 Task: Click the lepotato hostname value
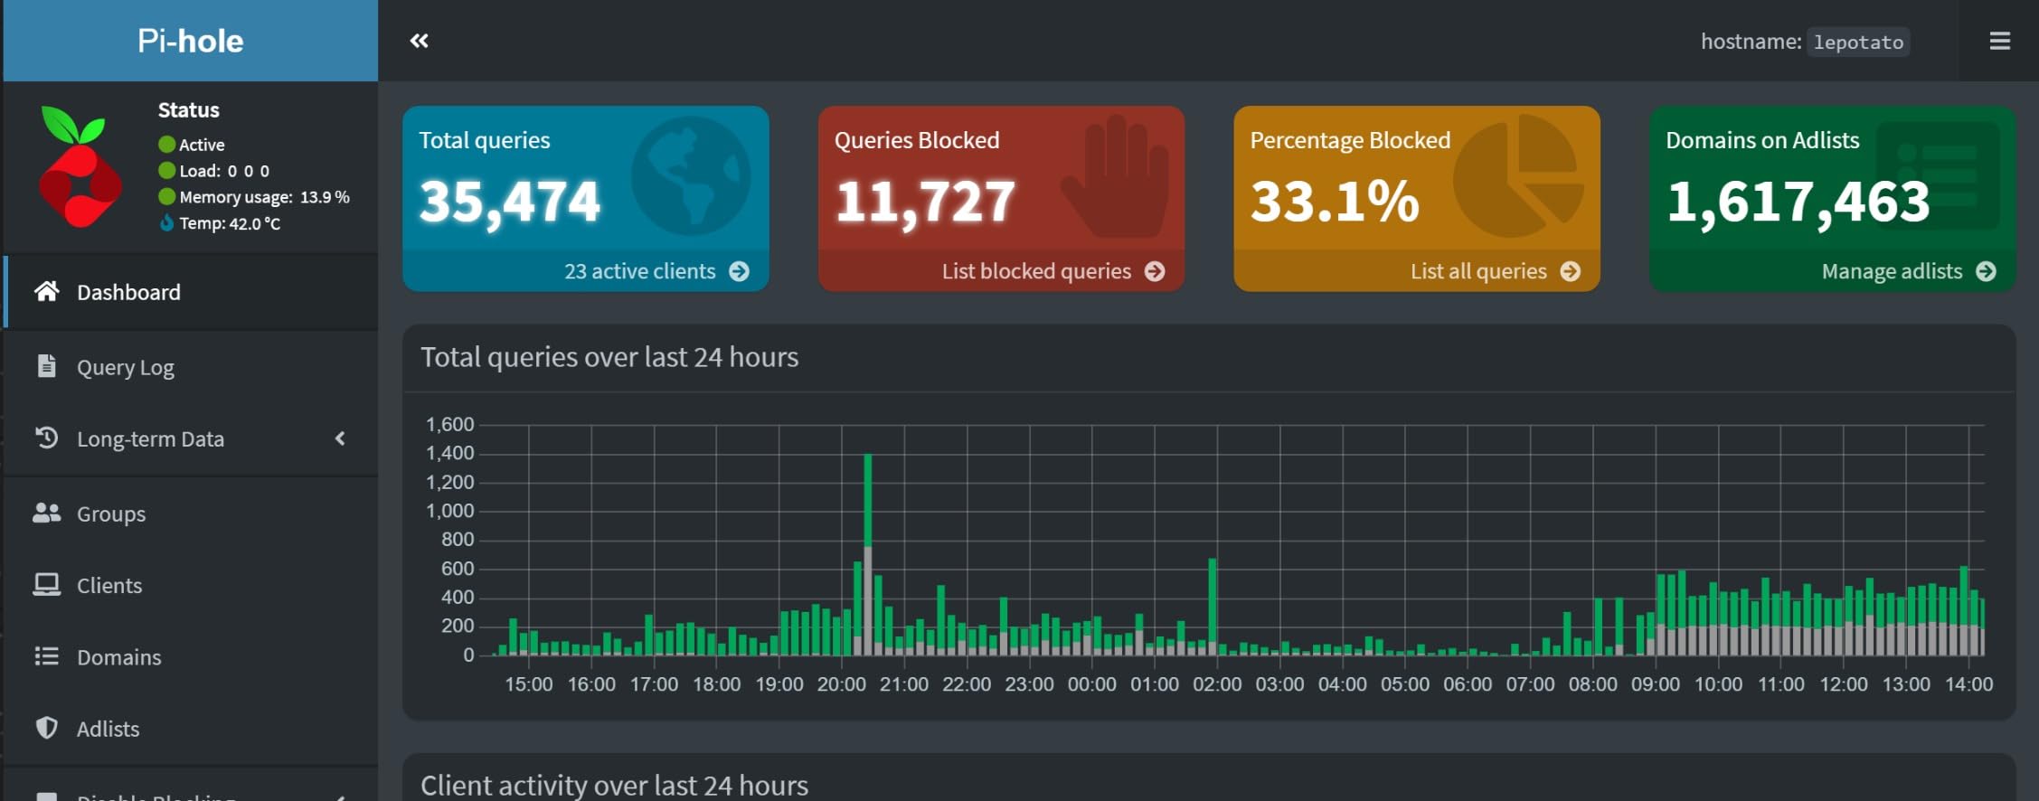(x=1858, y=42)
